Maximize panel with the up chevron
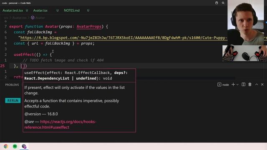The width and height of the screenshot is (267, 150). pyautogui.click(x=257, y=85)
